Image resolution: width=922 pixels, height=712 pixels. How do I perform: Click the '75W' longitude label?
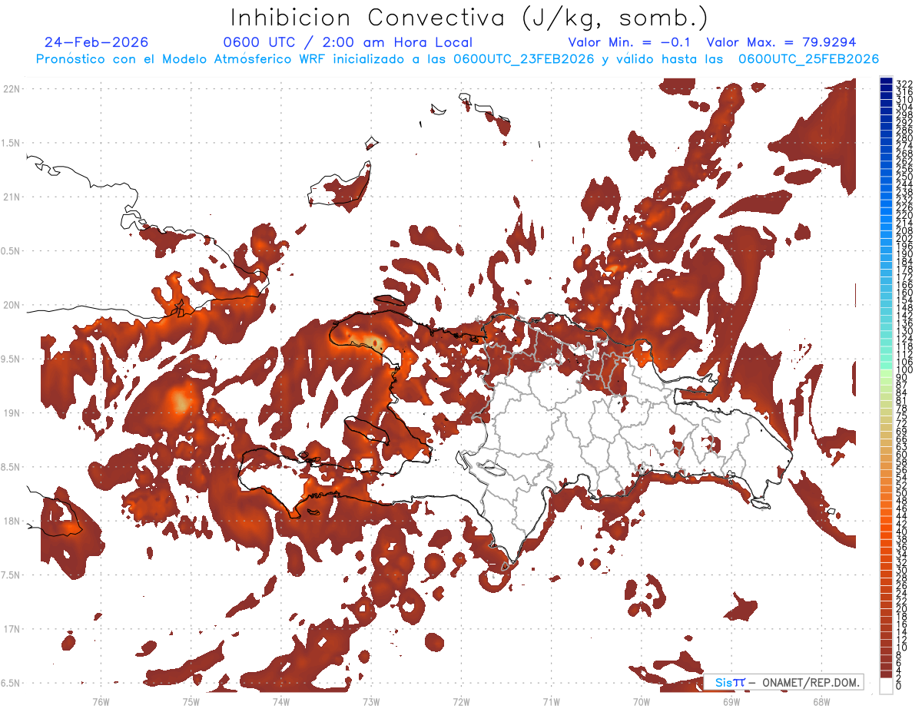pyautogui.click(x=191, y=702)
